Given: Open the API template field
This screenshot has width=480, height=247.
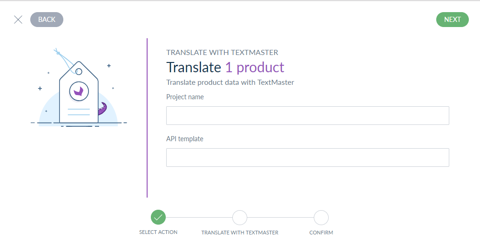Looking at the screenshot, I should (308, 158).
